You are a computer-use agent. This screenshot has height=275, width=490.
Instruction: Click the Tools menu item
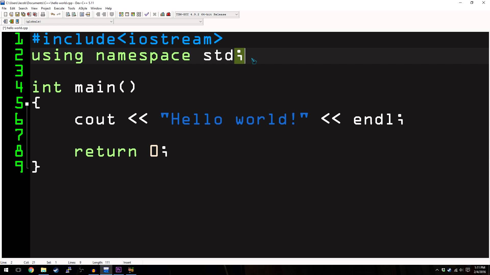71,8
